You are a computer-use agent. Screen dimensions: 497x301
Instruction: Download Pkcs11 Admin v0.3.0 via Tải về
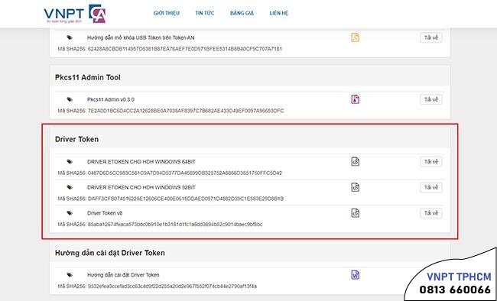tap(431, 99)
